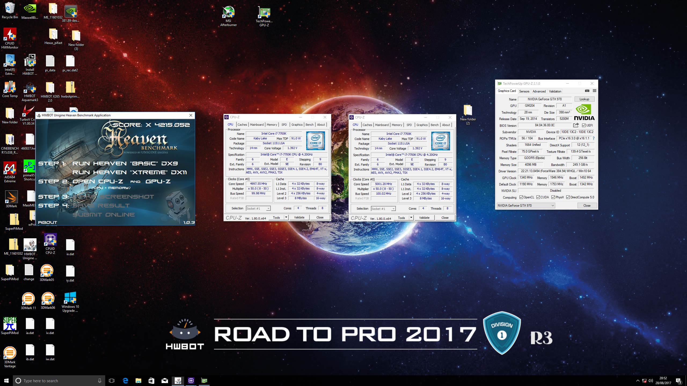Viewport: 687px width, 386px height.
Task: Open File Explorer from the taskbar
Action: pyautogui.click(x=138, y=380)
